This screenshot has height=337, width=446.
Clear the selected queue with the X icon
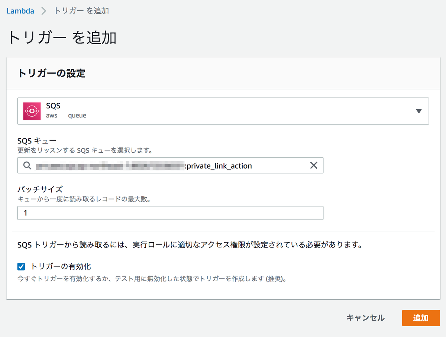click(314, 165)
